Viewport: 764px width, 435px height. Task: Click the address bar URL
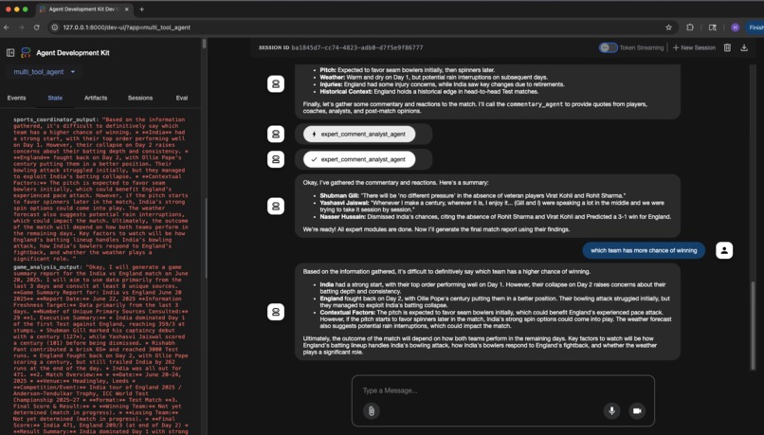(x=127, y=27)
